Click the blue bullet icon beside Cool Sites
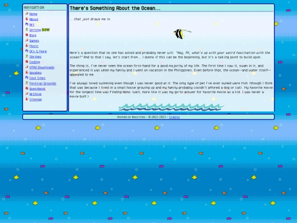The image size is (297, 223). click(27, 78)
